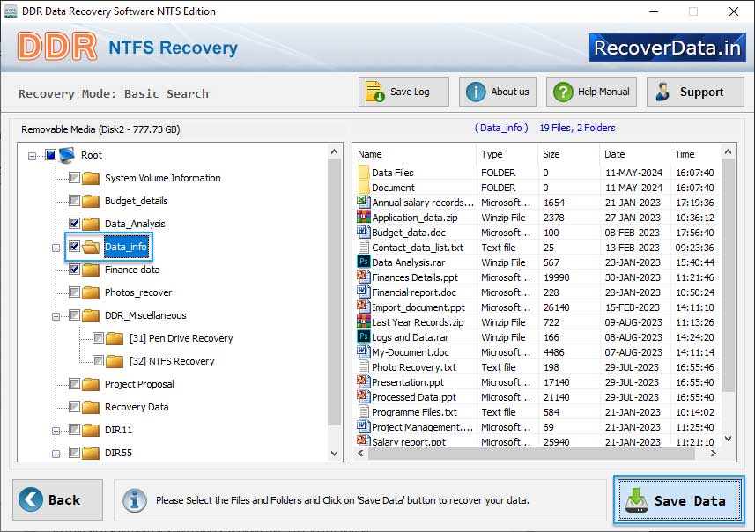Click the open folder icon of Data_info
The height and width of the screenshot is (532, 755).
tap(91, 247)
